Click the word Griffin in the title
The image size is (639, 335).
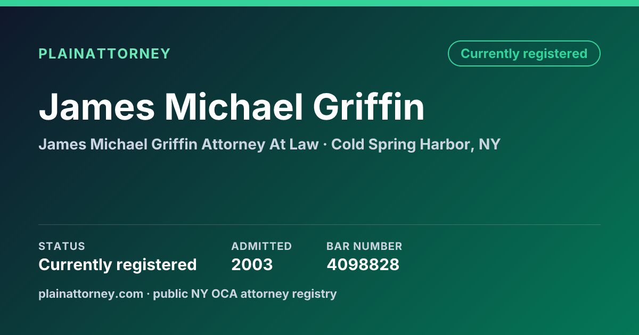pyautogui.click(x=368, y=107)
